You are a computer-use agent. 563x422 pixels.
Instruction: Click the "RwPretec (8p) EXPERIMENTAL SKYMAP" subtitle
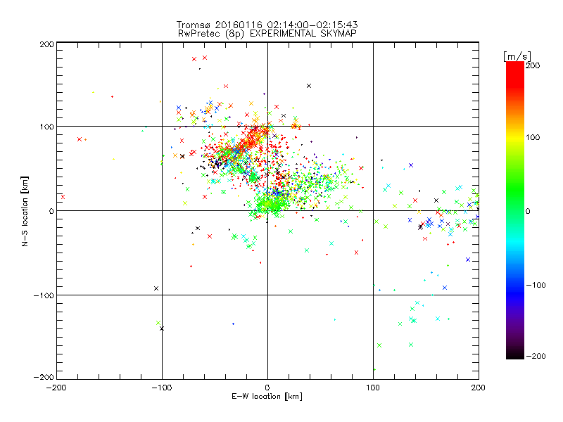point(267,34)
